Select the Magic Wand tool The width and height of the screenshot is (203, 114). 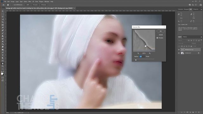pyautogui.click(x=3, y=19)
